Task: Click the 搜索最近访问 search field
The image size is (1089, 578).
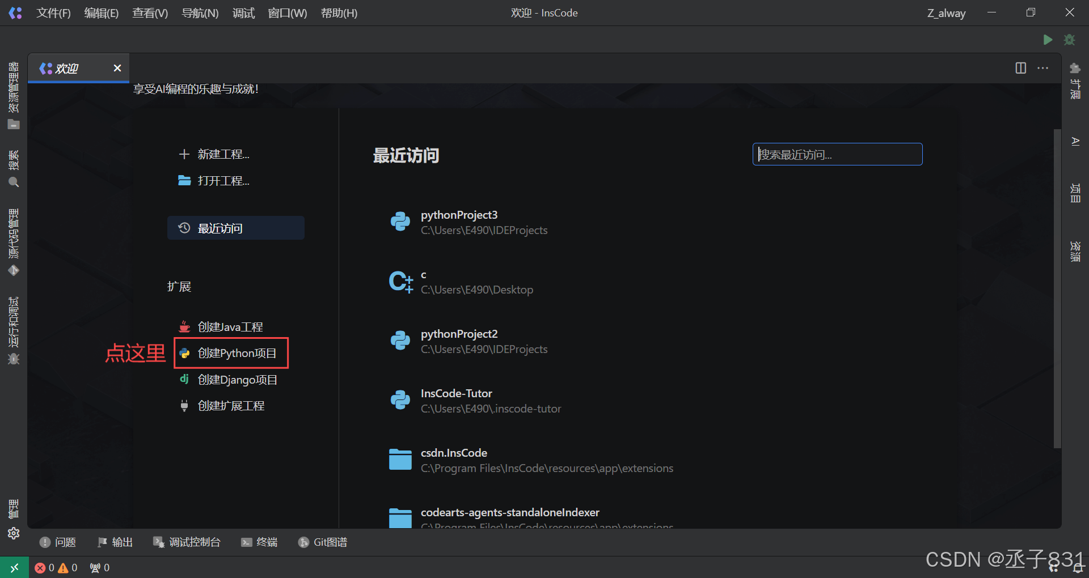Action: (837, 154)
